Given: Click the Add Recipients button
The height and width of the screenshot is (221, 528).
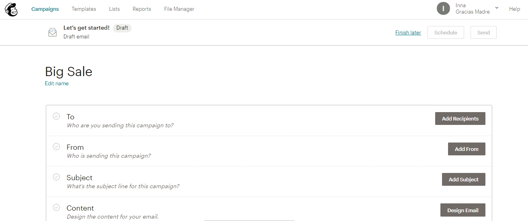Looking at the screenshot, I should pyautogui.click(x=460, y=119).
